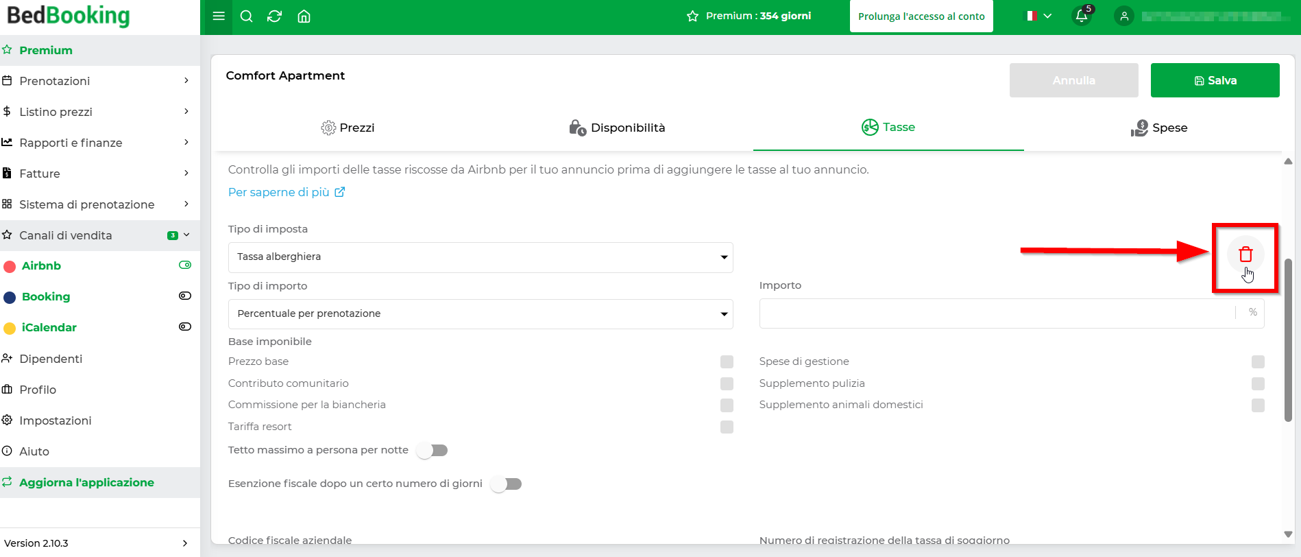This screenshot has width=1301, height=557.
Task: Click the Canali di vendita star icon
Action: click(7, 235)
